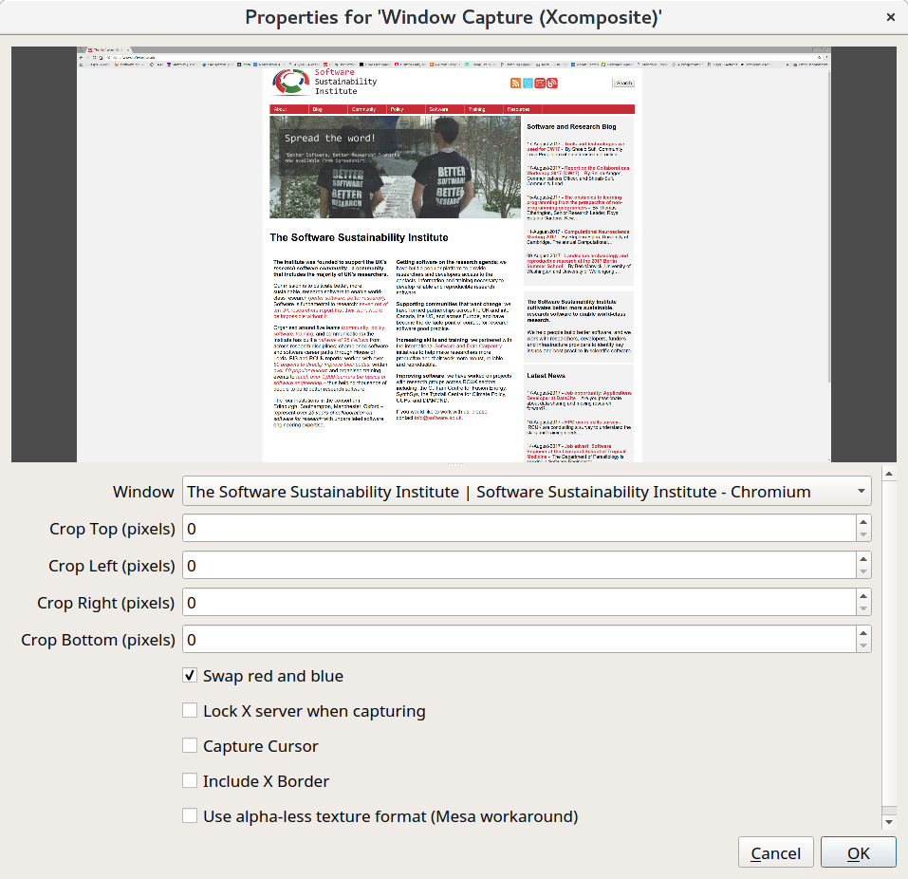The width and height of the screenshot is (908, 879).
Task: Increase Crop Right using up arrow
Action: tap(862, 595)
